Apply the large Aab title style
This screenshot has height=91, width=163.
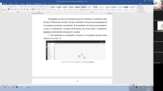[x=95, y=8]
